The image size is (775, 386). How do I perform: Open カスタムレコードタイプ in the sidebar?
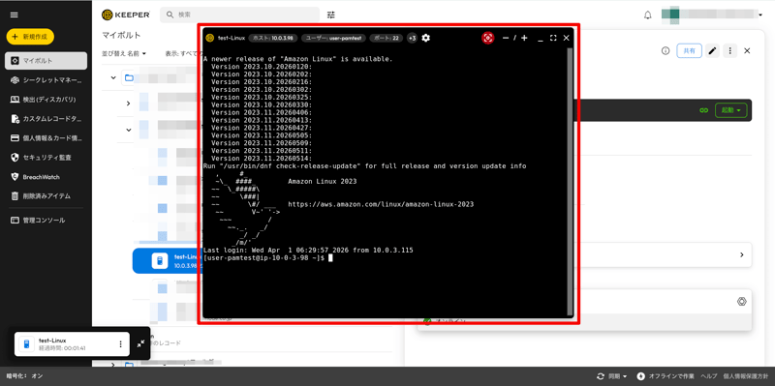pyautogui.click(x=46, y=119)
